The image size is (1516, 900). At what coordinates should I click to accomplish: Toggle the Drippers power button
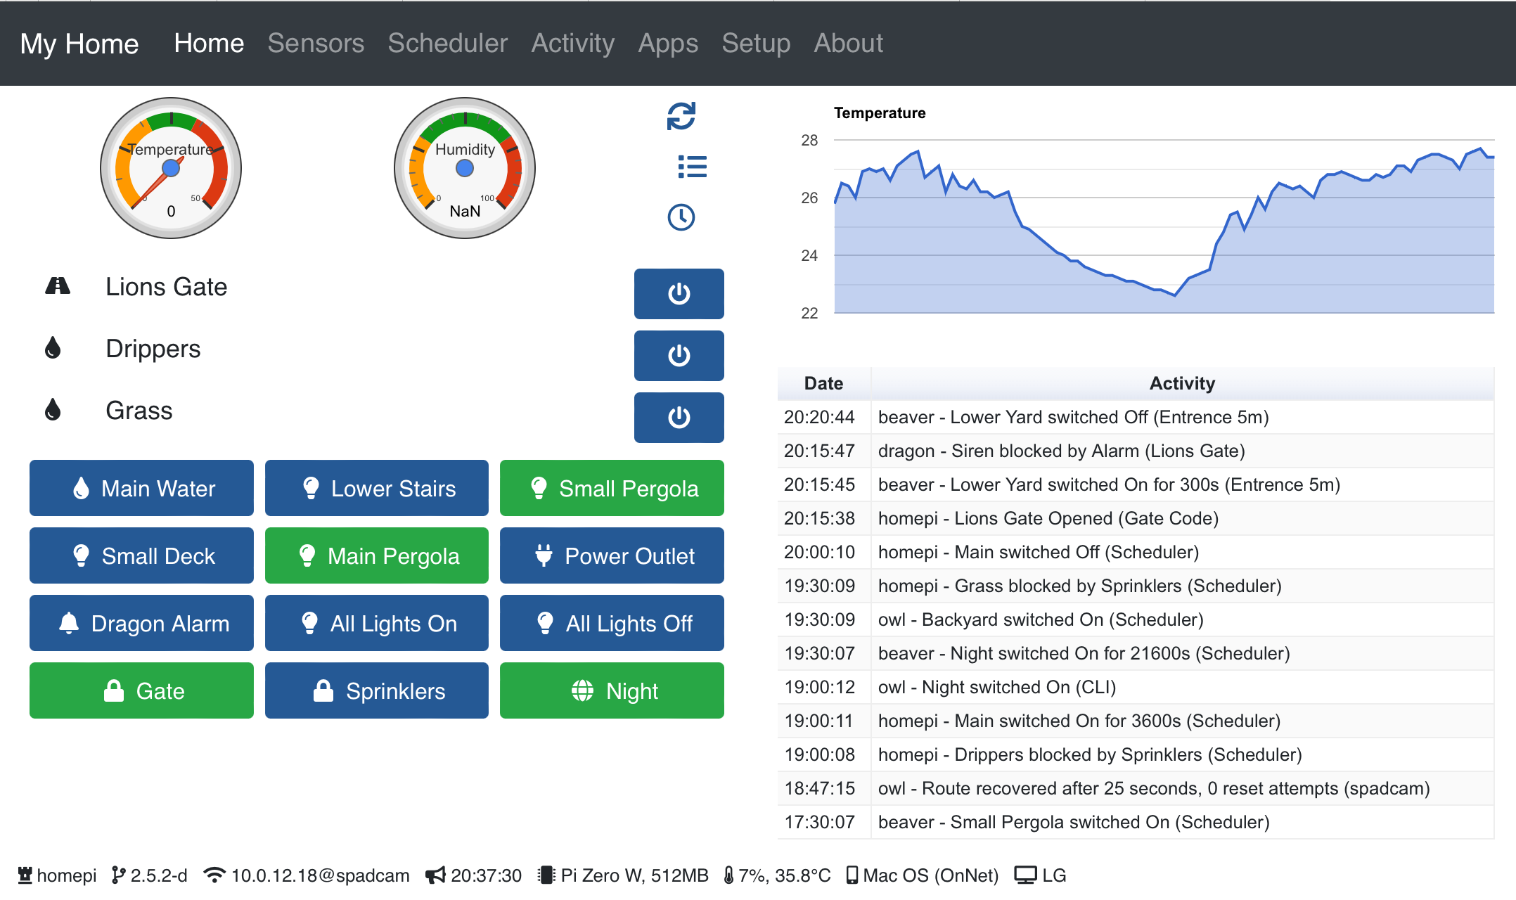coord(679,355)
